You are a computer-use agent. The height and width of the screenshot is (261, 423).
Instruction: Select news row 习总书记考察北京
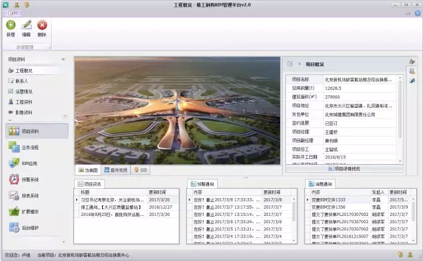126,200
